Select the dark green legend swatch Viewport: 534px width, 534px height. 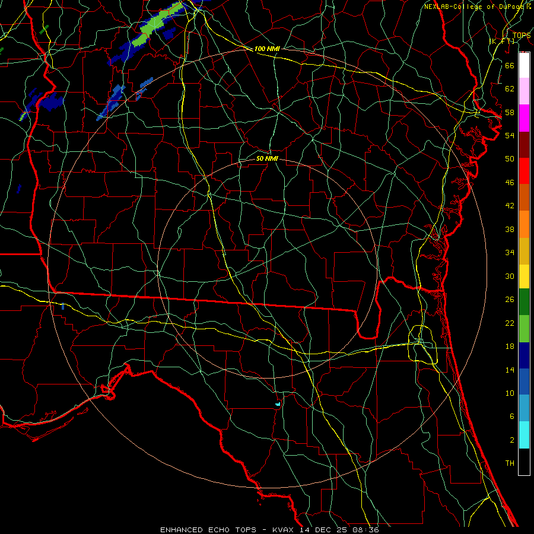point(524,302)
